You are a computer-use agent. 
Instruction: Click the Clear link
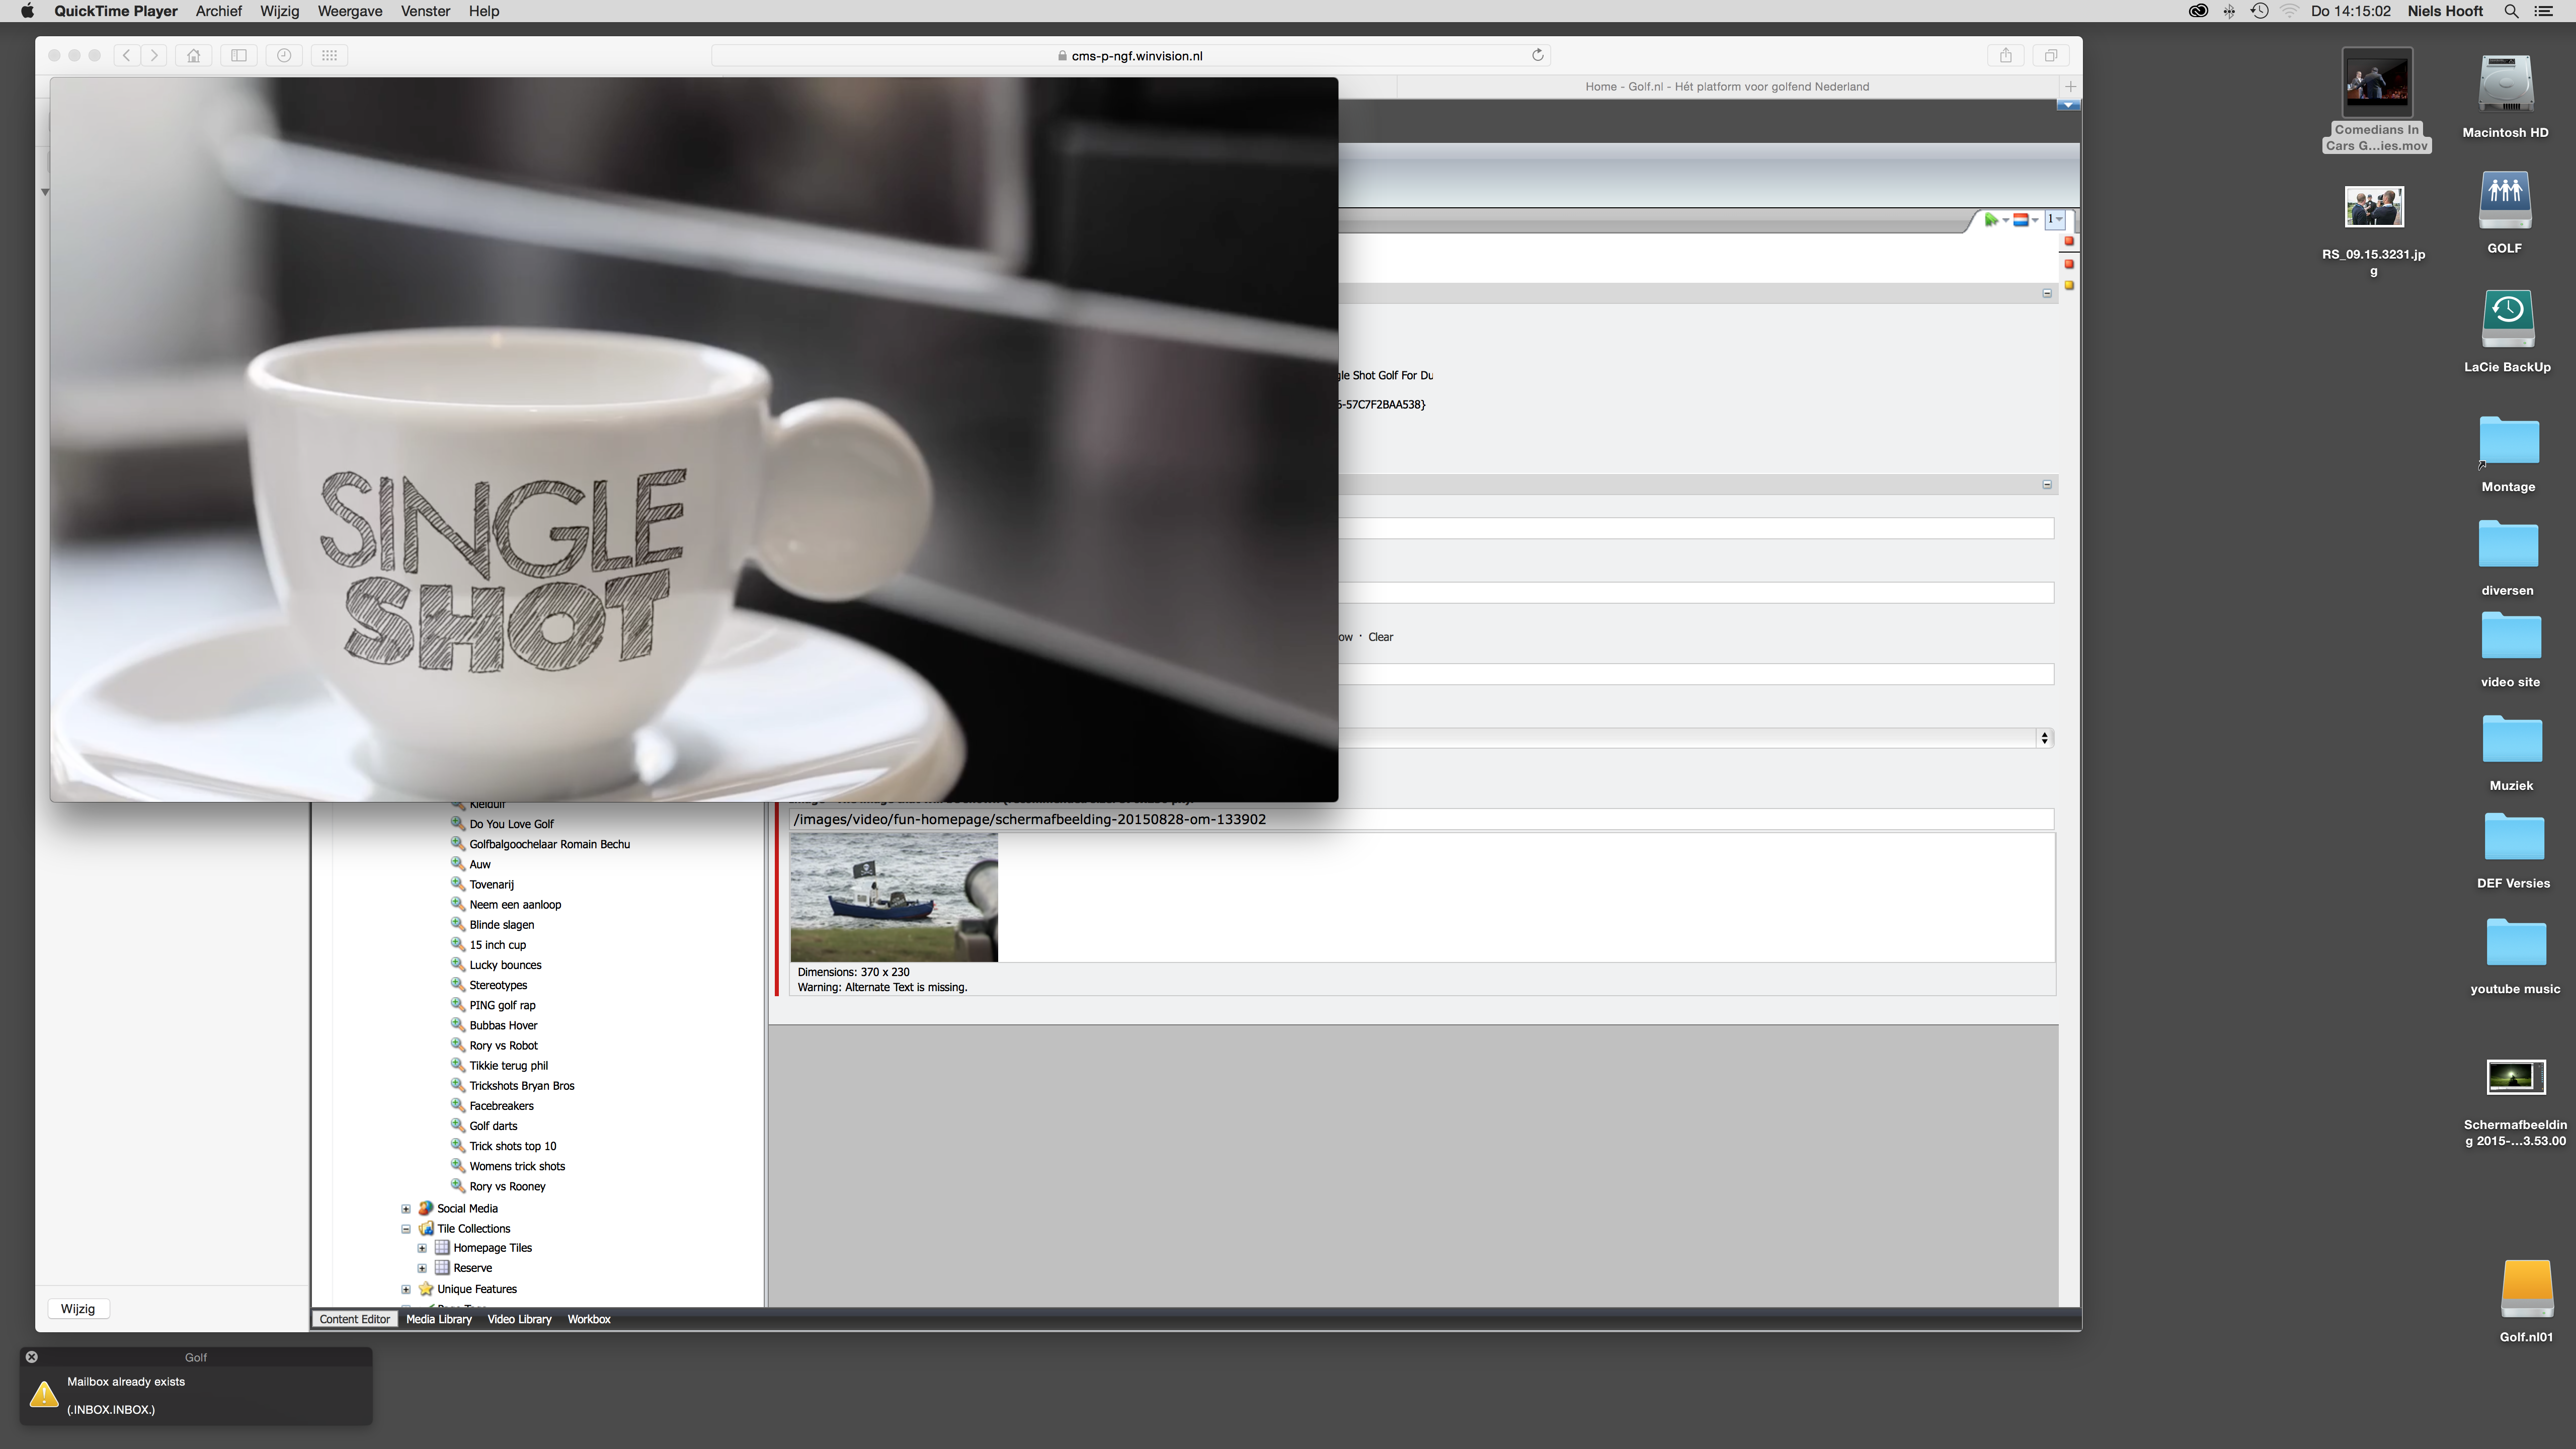point(1380,637)
